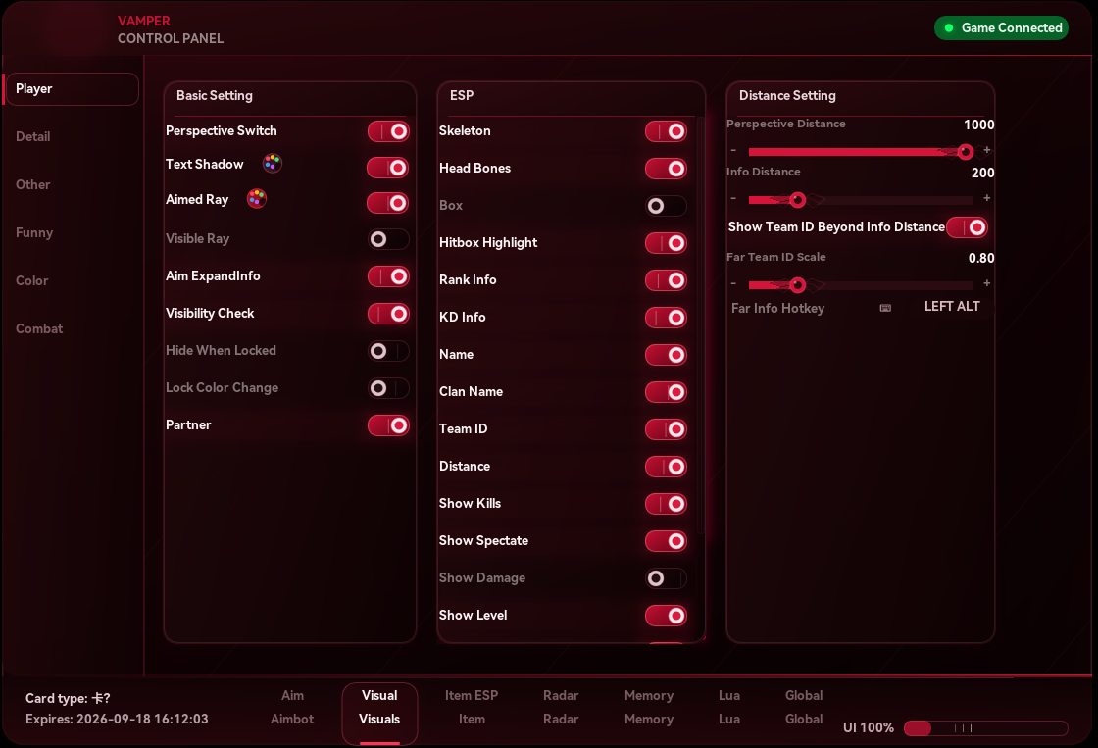
Task: Toggle Show Team ID Beyond Info Distance
Action: tap(967, 226)
